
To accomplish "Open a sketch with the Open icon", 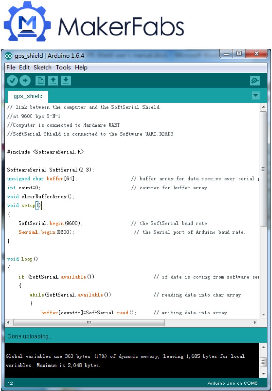I will point(53,80).
